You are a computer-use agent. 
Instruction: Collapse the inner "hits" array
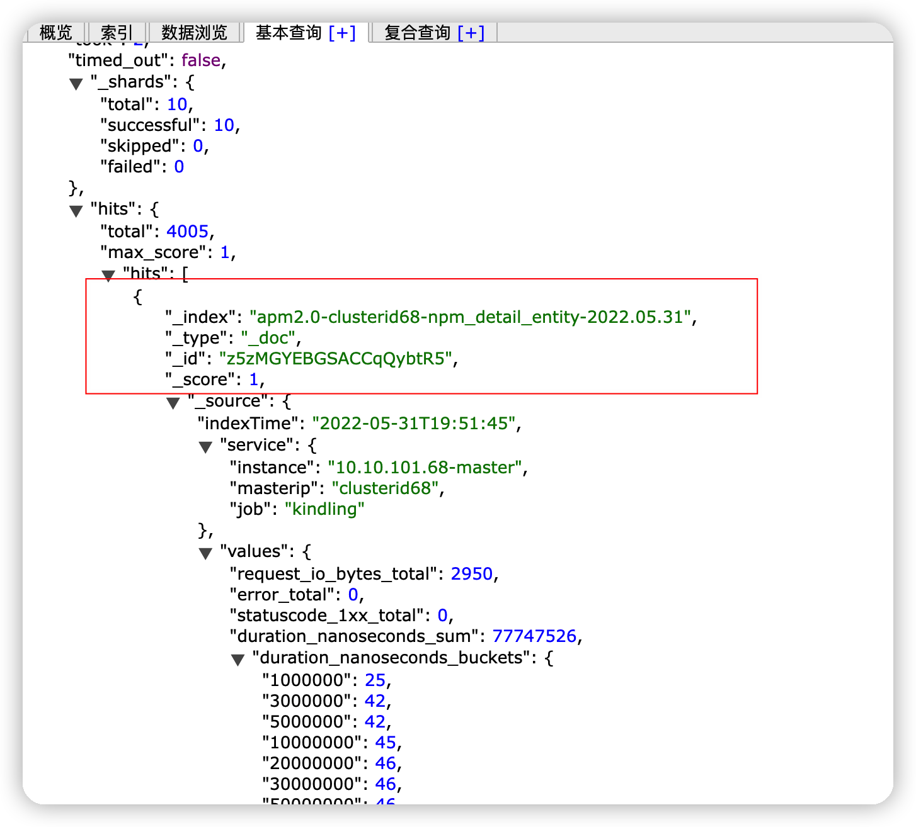108,275
